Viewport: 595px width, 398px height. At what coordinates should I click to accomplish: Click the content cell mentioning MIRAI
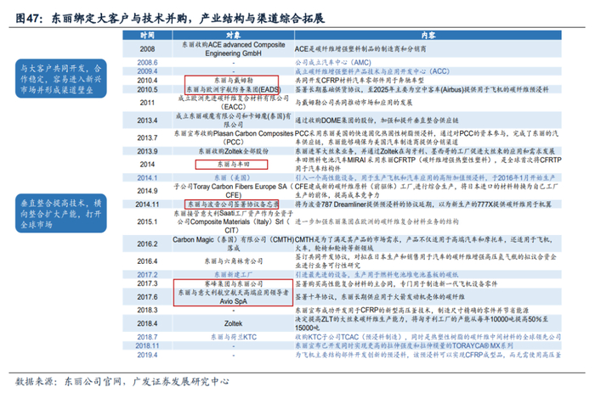coord(428,165)
